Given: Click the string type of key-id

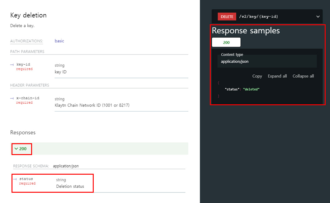Looking at the screenshot, I should point(59,65).
